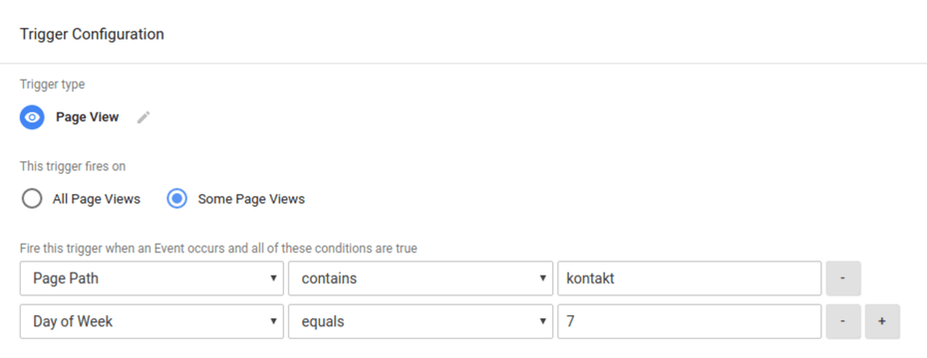927x358 pixels.
Task: Open the 'equals' operator dropdown
Action: (x=421, y=321)
